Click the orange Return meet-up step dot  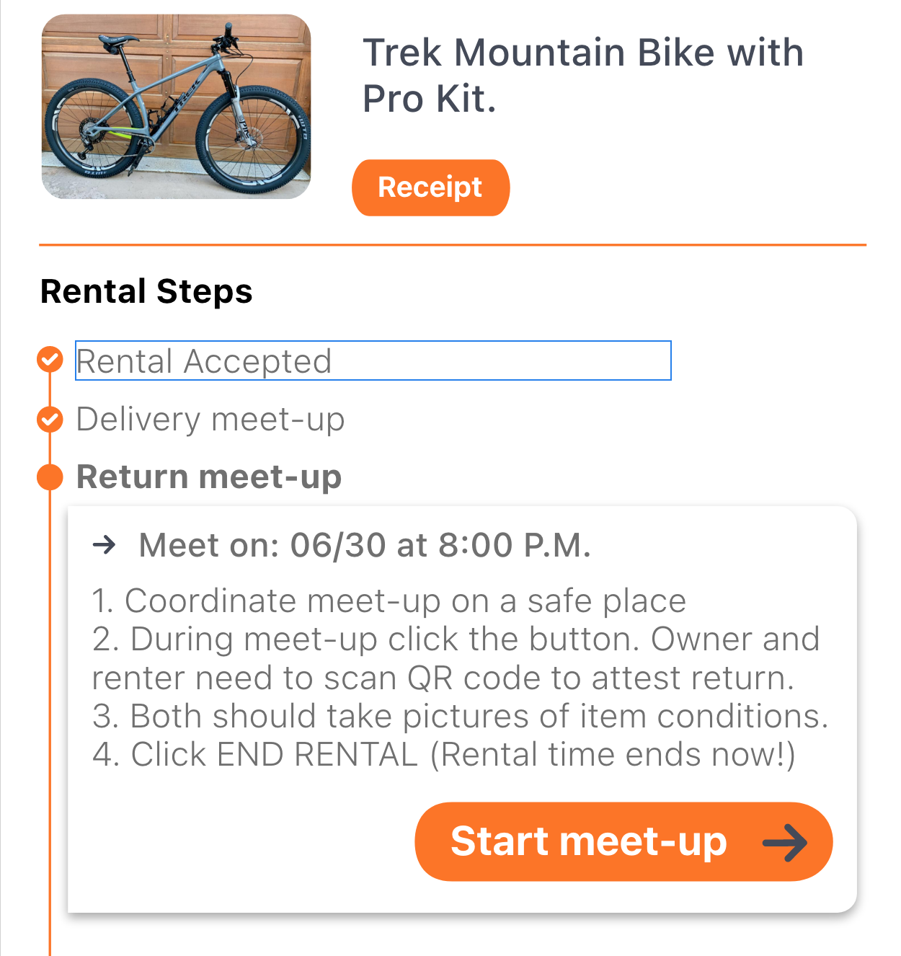50,477
